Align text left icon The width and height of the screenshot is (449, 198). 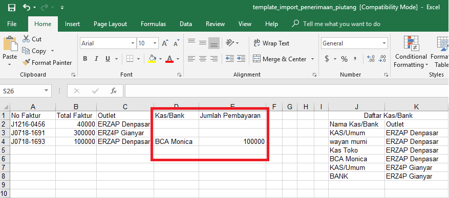pos(191,59)
